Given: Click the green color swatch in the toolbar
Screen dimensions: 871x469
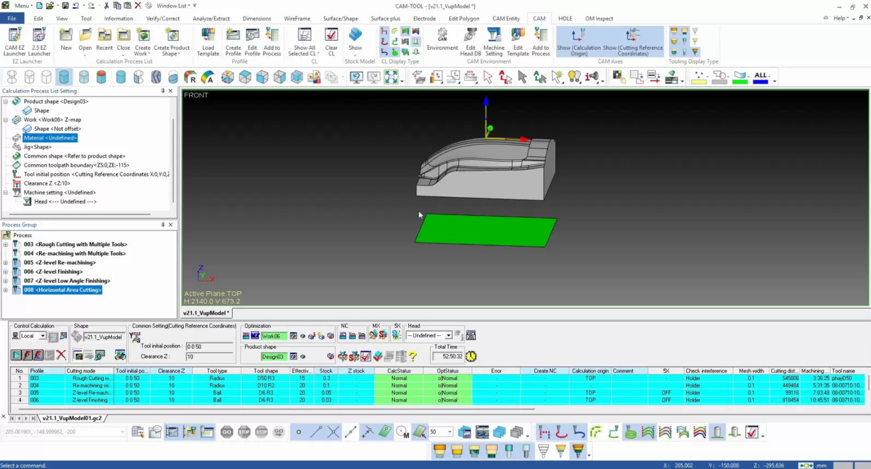Looking at the screenshot, I should (x=740, y=82).
